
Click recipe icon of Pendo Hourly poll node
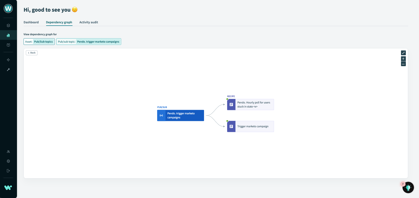click(231, 104)
